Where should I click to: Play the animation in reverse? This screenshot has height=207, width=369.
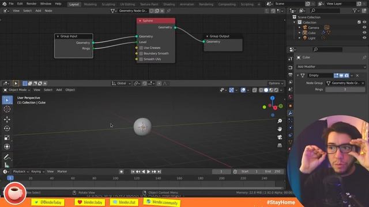coord(144,172)
